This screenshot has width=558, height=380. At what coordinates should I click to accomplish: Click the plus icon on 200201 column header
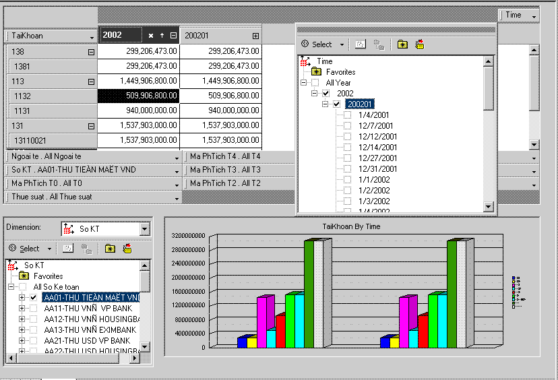[x=255, y=36]
